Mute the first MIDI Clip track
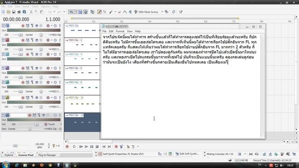Viewport: 299px width, 168px height. click(x=55, y=26)
